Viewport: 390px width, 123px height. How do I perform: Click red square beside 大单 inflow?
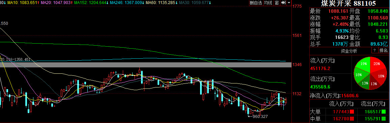tap(352, 112)
